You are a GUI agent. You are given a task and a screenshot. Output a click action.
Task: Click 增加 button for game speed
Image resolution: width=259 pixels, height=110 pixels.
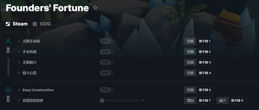(x=190, y=100)
